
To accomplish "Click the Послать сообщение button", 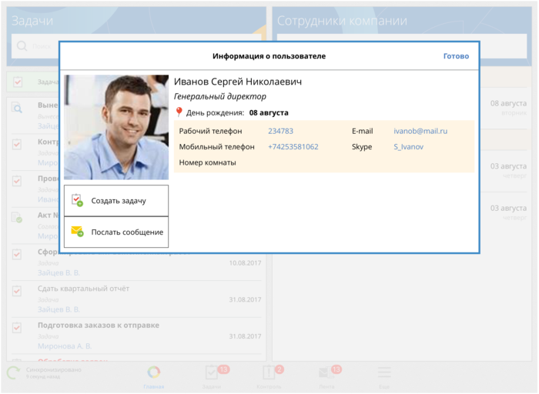I will coord(116,232).
